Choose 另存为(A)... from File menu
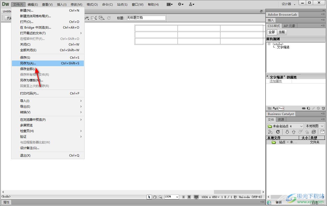 point(48,63)
